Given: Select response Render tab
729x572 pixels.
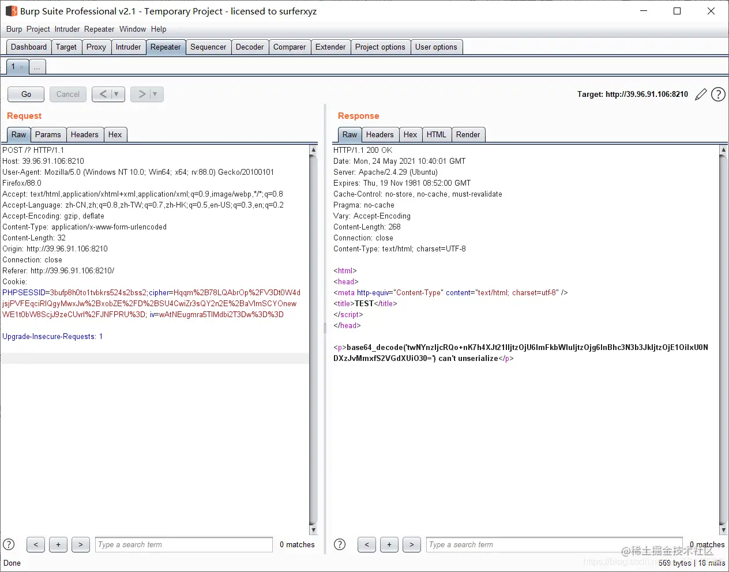Looking at the screenshot, I should point(468,135).
